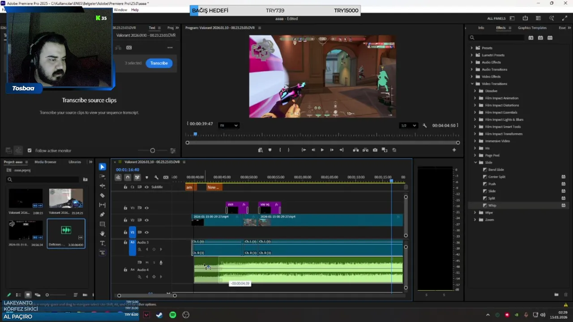Screen dimensions: 573x322
Task: Open the Window menu
Action: pyautogui.click(x=120, y=10)
